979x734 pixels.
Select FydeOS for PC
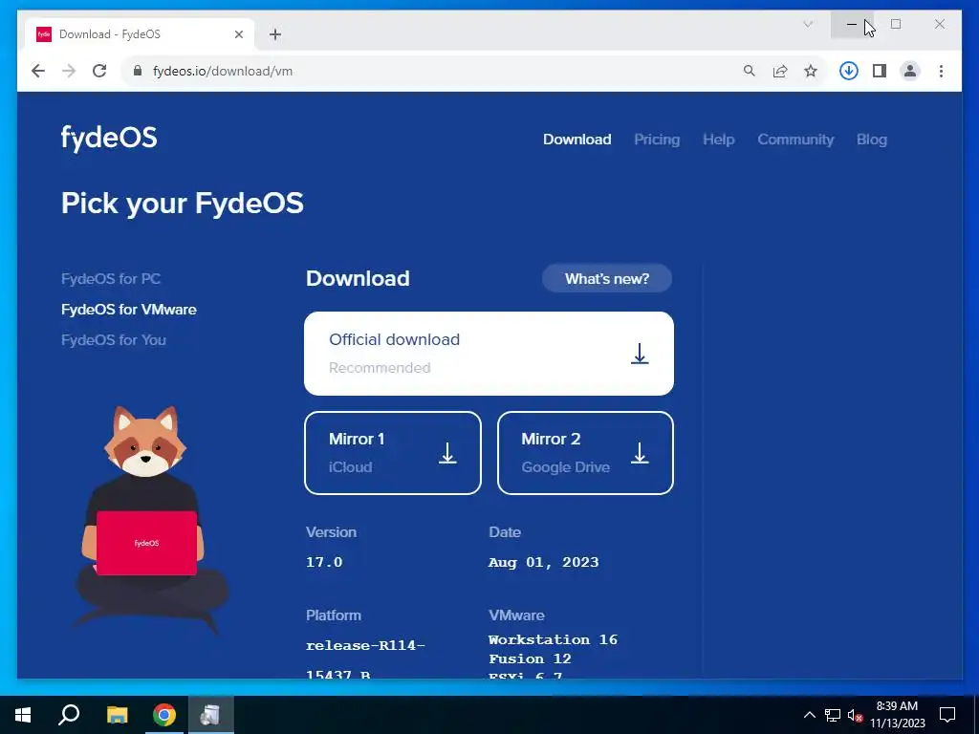(111, 278)
